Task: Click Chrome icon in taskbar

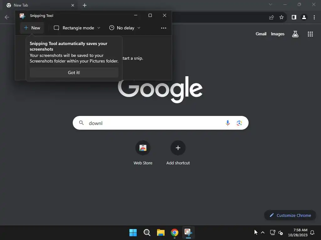Action: point(175,232)
